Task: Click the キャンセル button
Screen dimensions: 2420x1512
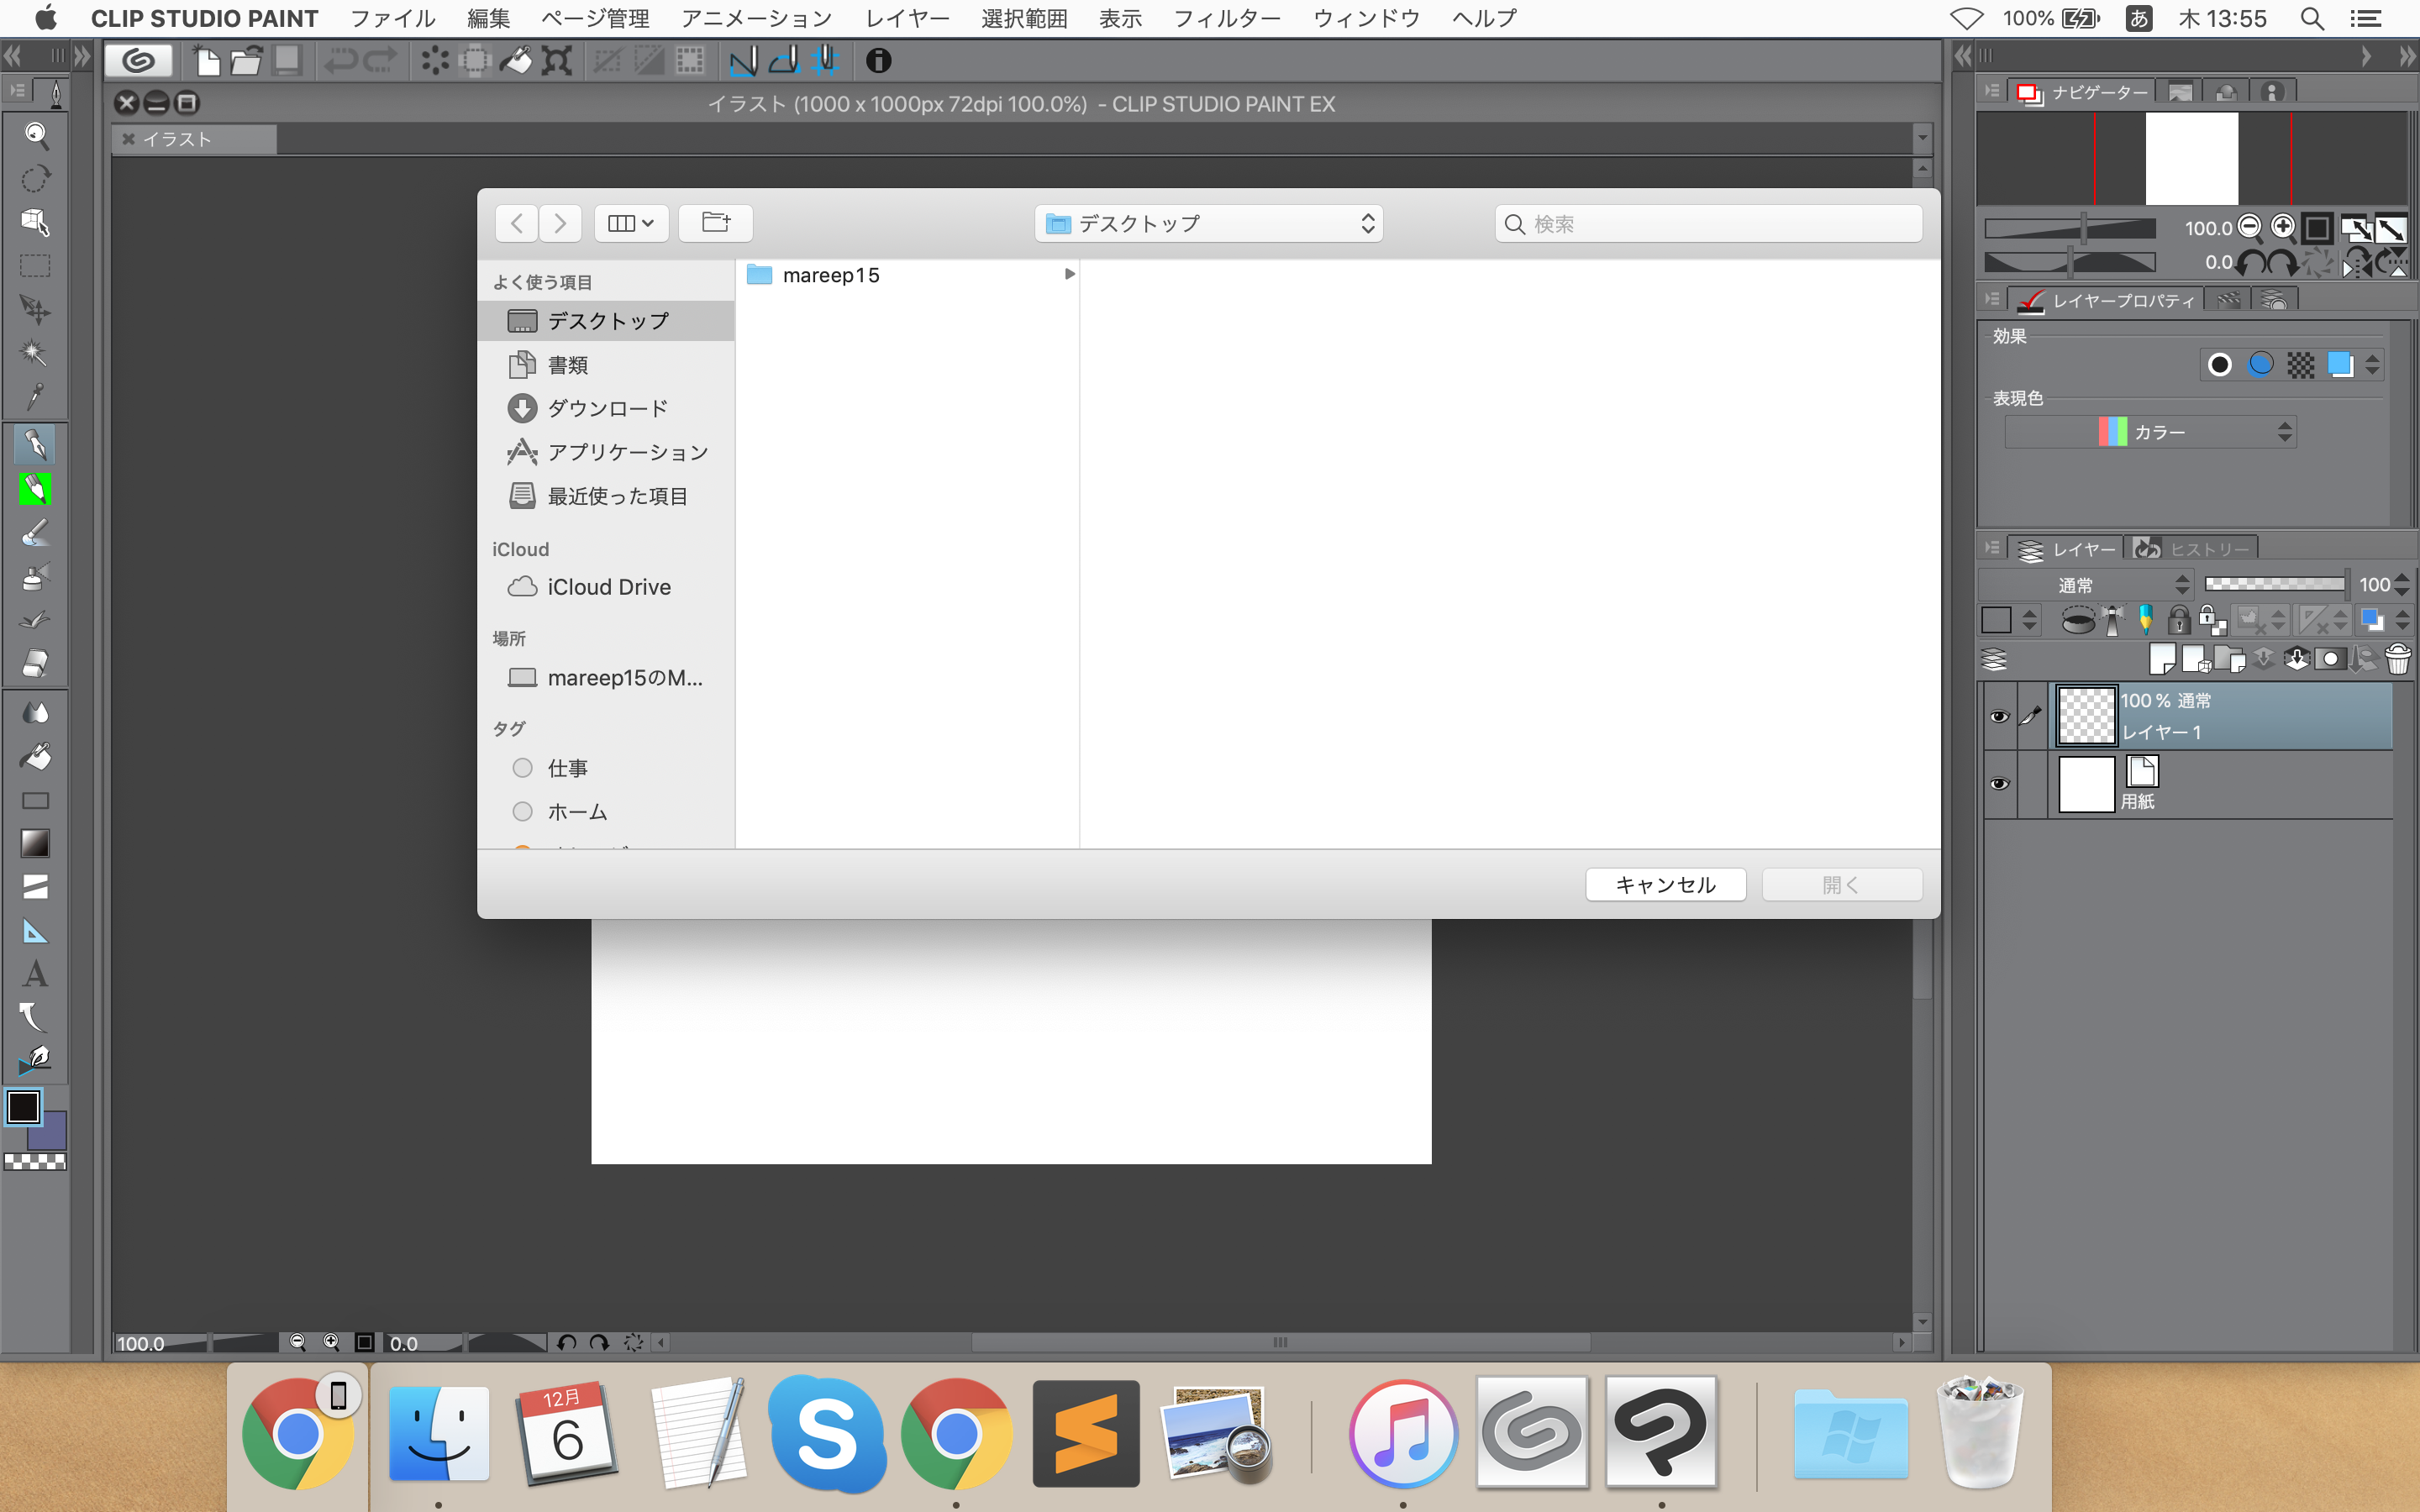Action: (1665, 884)
